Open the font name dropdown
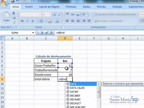The height and width of the screenshot is (108, 144). coord(40,14)
